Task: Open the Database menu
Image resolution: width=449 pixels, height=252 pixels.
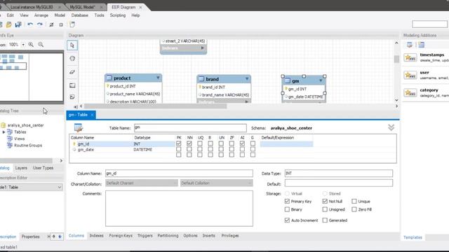Action: pyautogui.click(x=79, y=15)
